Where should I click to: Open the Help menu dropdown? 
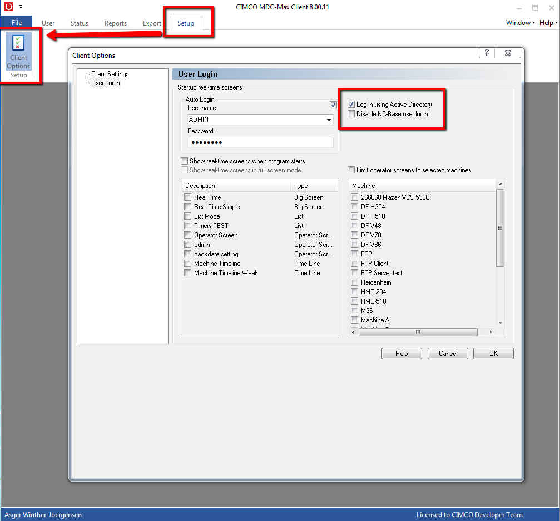tap(548, 22)
